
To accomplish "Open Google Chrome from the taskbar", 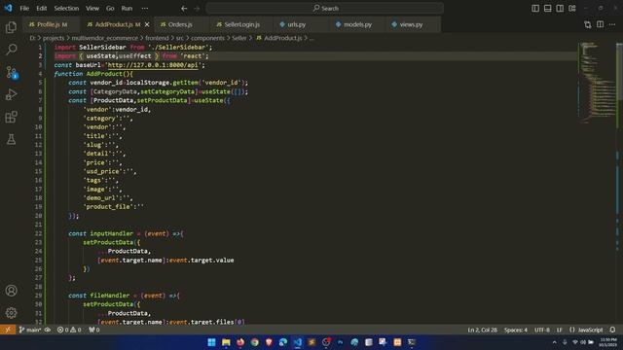I will pyautogui.click(x=255, y=342).
